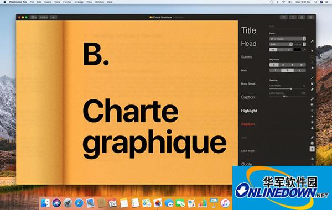This screenshot has width=332, height=210.
Task: Open the File menu
Action: pos(32,2)
